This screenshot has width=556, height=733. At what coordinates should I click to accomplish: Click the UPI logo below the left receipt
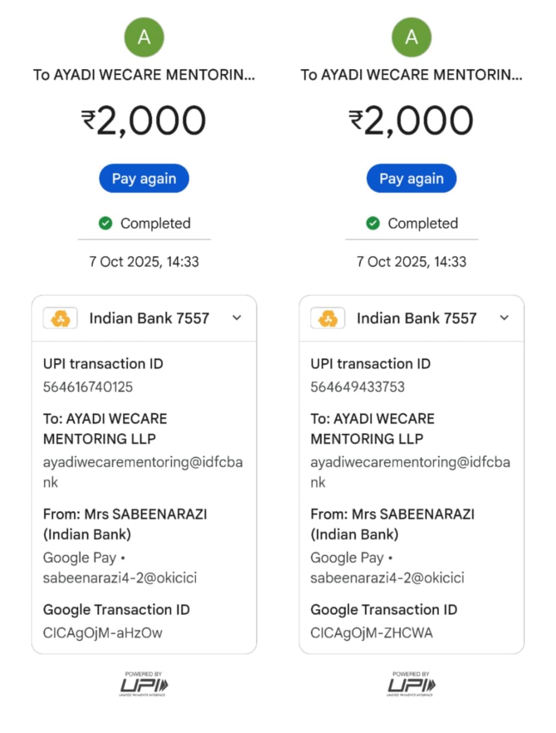click(x=144, y=684)
